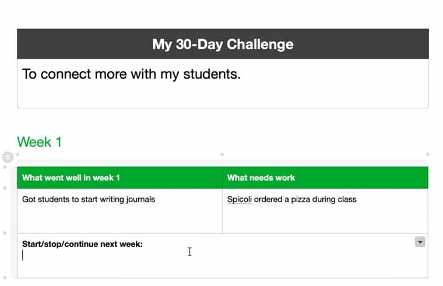Click column handle dot above 'What needs work'
The image size is (443, 286).
click(222, 154)
